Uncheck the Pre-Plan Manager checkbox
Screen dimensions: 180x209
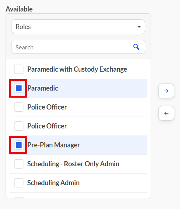pyautogui.click(x=19, y=145)
